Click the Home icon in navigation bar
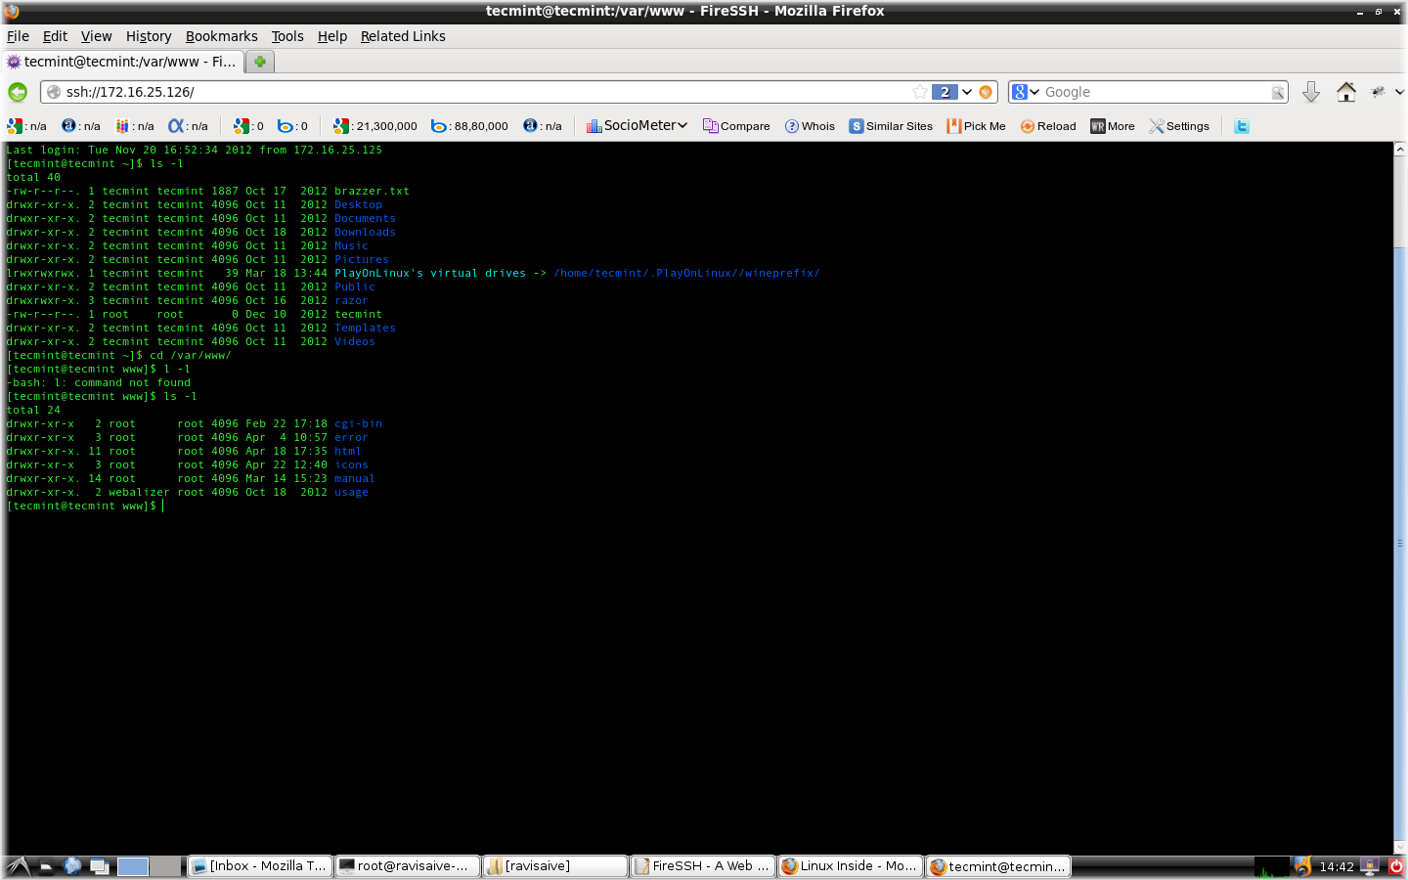 [1346, 92]
